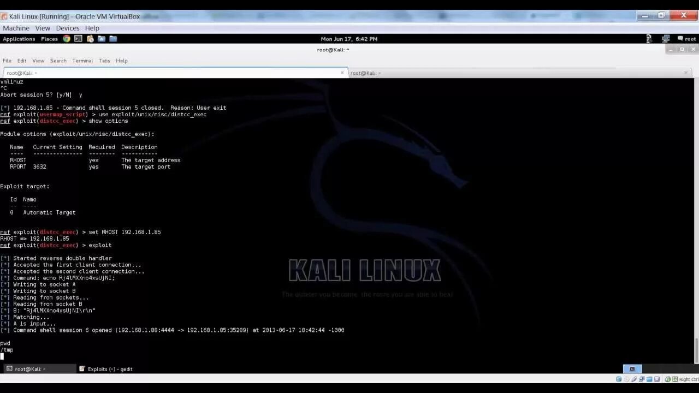699x393 pixels.
Task: Click 'RHOST => 192.168.1.85' output line
Action: 34,239
